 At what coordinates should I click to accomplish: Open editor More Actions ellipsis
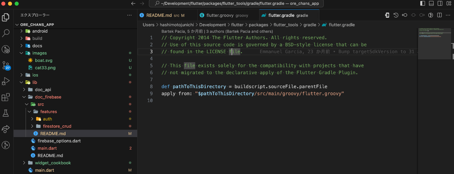448,15
